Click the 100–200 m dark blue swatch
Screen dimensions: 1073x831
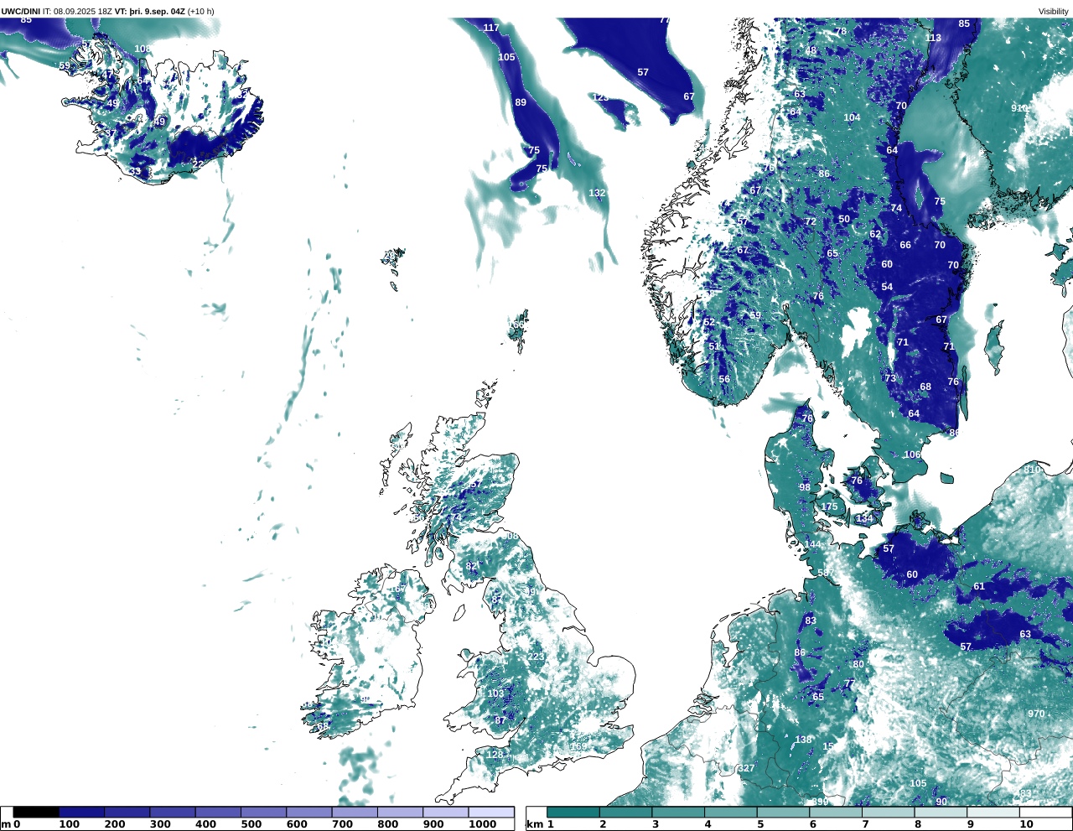tap(81, 812)
